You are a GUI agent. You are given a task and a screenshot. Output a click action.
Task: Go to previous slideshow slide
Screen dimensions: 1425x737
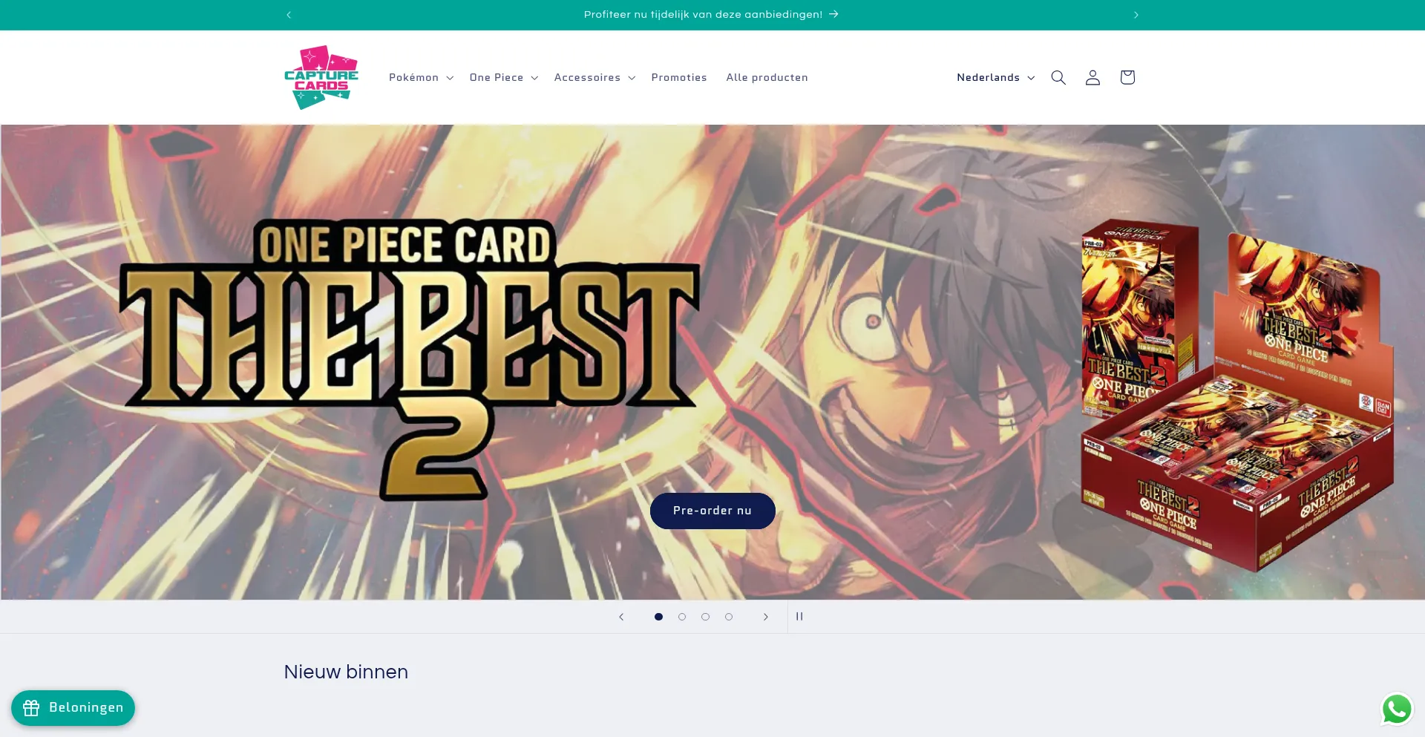[621, 617]
